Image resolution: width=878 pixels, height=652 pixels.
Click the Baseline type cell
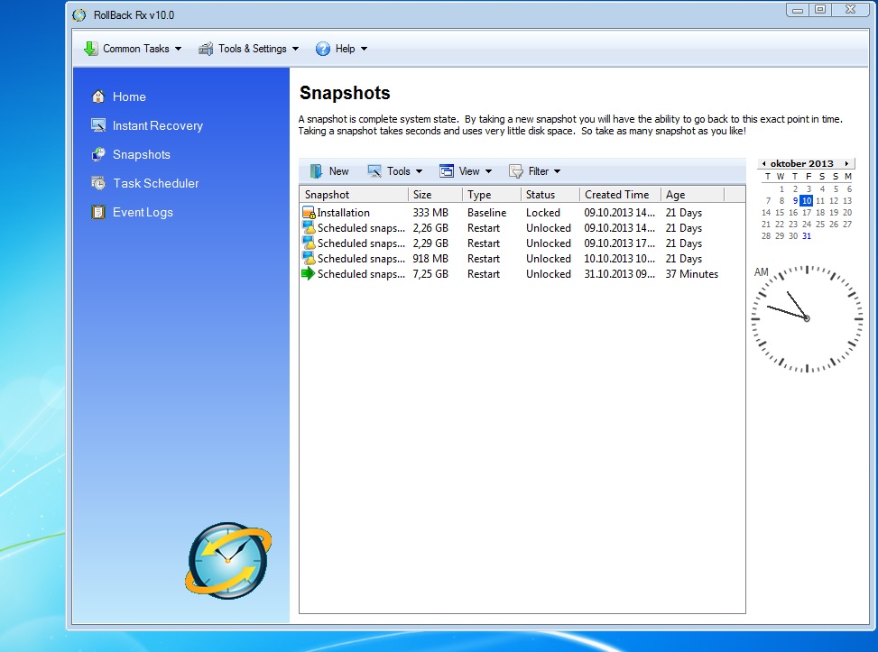(486, 213)
